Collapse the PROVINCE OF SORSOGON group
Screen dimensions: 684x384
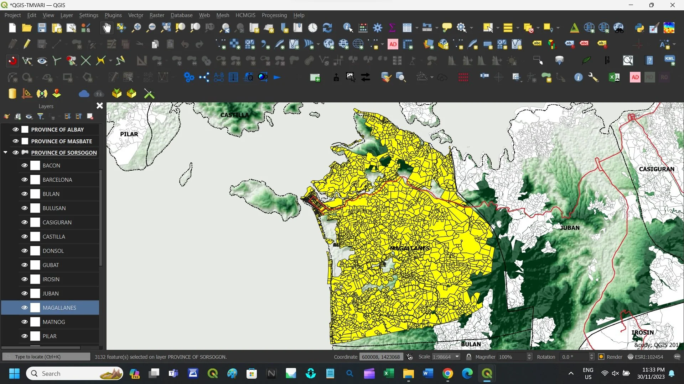(x=5, y=153)
